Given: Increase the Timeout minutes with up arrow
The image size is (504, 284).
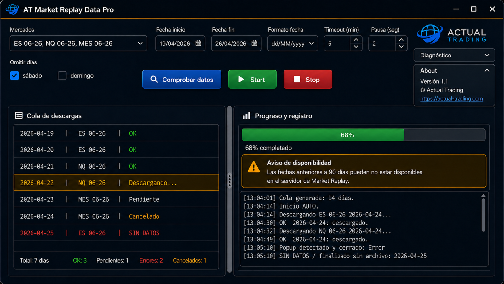Looking at the screenshot, I should point(356,40).
